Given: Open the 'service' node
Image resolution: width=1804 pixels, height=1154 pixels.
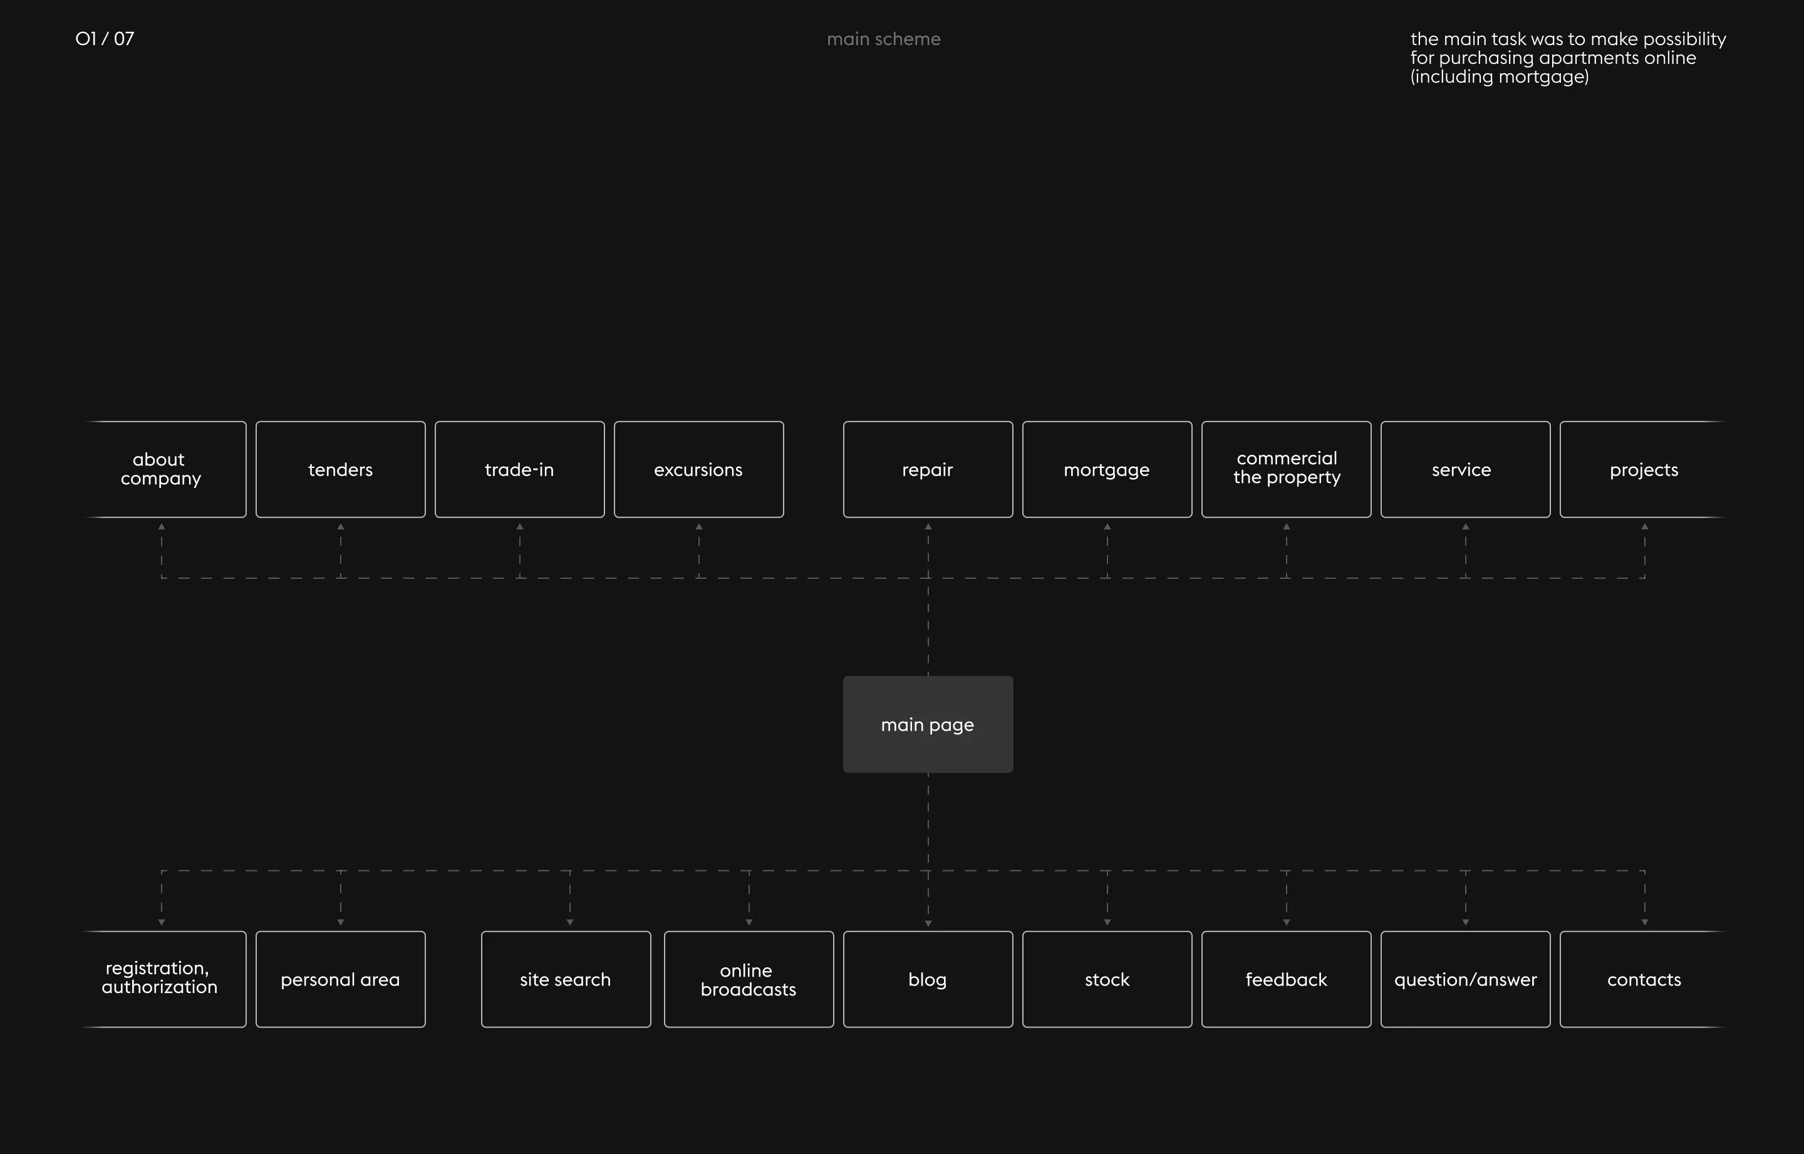Looking at the screenshot, I should (x=1464, y=469).
